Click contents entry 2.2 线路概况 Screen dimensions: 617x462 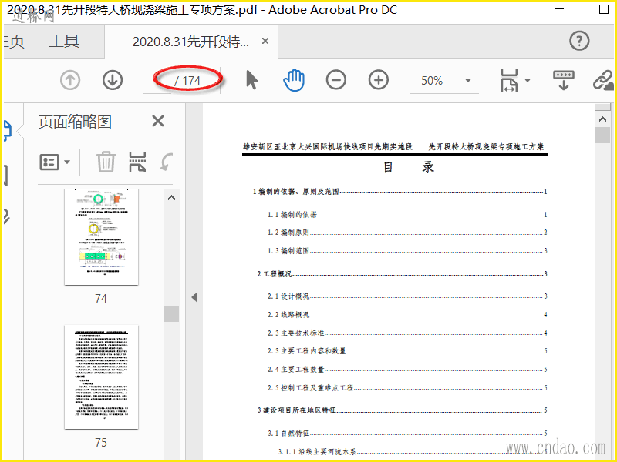[x=407, y=315]
